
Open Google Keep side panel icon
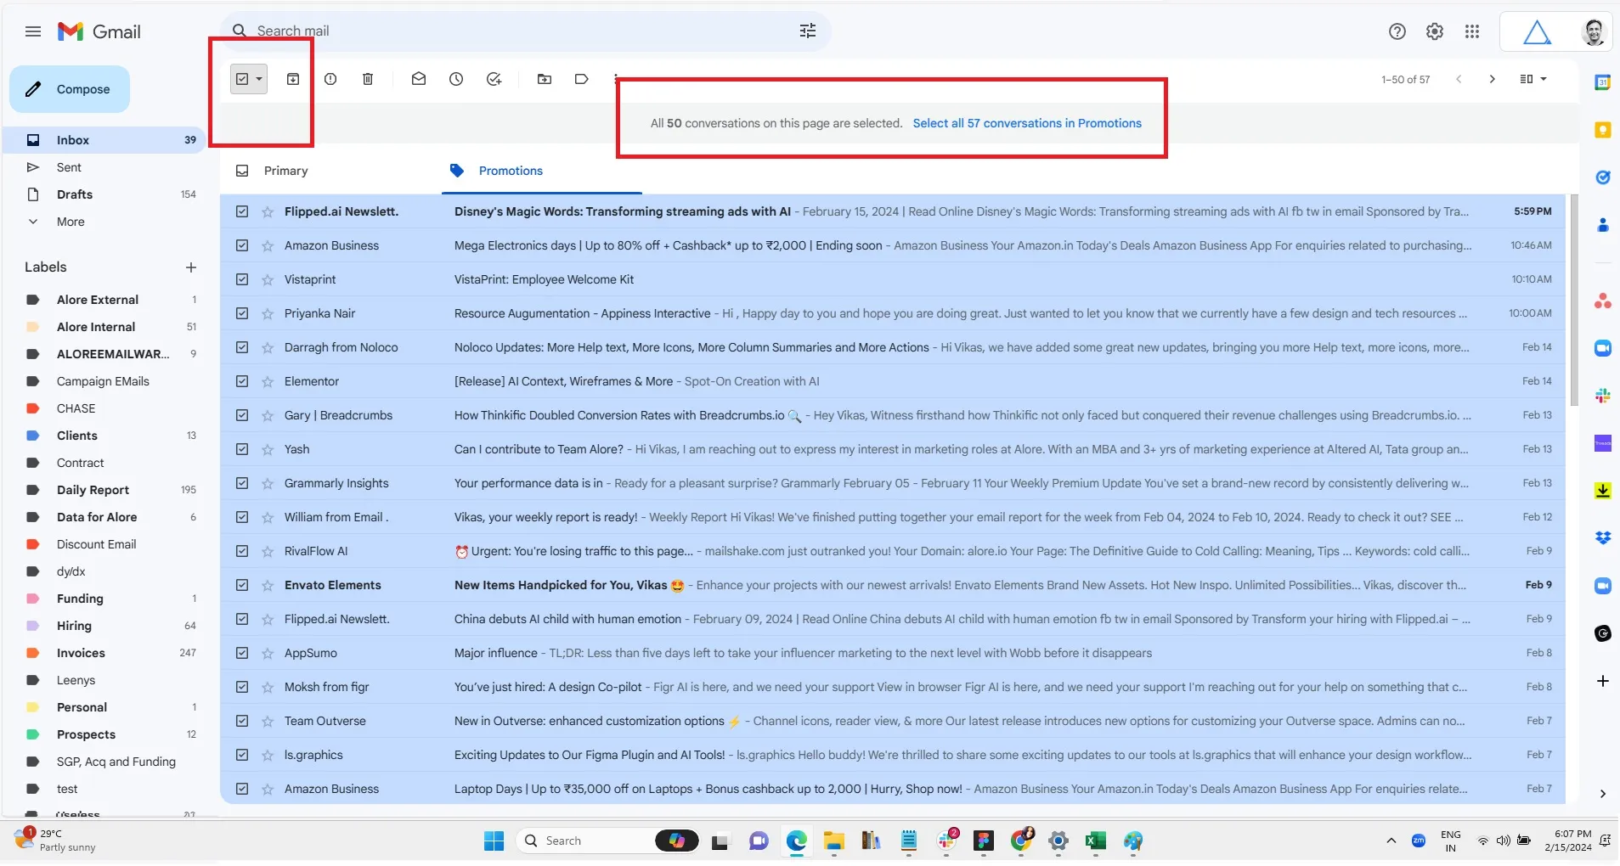(x=1603, y=130)
